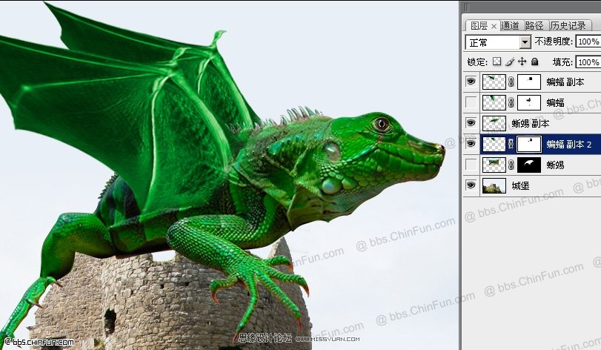This screenshot has height=350, width=601.
Task: Hide the 蝙蝠 副本 layer
Action: tap(471, 82)
